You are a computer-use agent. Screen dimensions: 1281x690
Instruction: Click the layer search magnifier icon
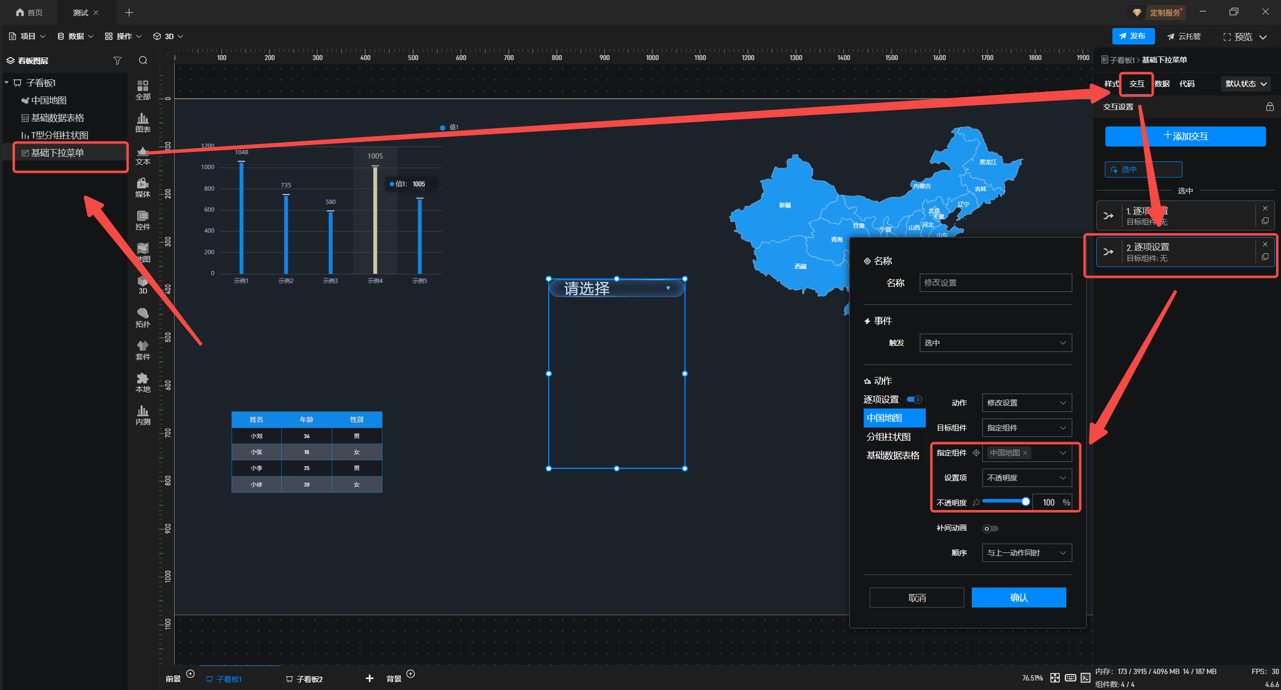(x=143, y=60)
